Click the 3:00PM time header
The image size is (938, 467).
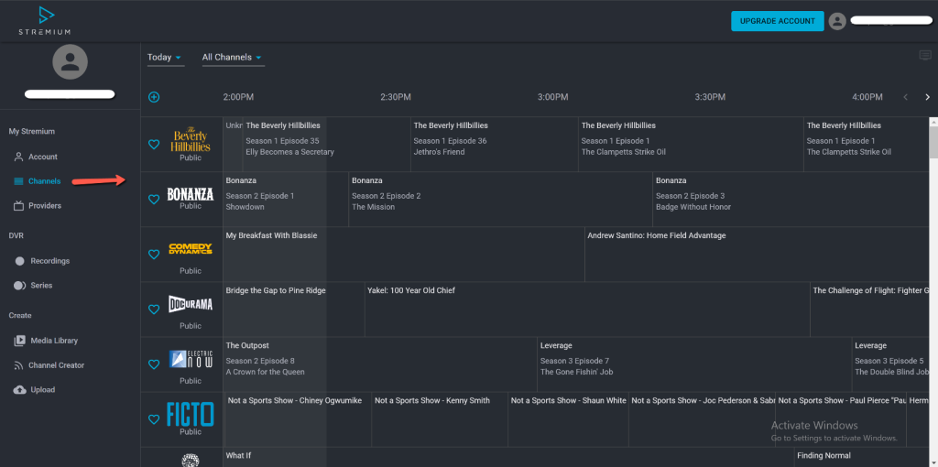[552, 97]
